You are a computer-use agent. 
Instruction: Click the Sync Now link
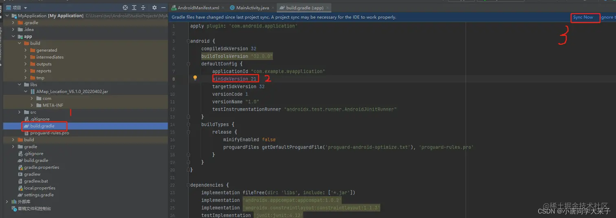tap(583, 17)
